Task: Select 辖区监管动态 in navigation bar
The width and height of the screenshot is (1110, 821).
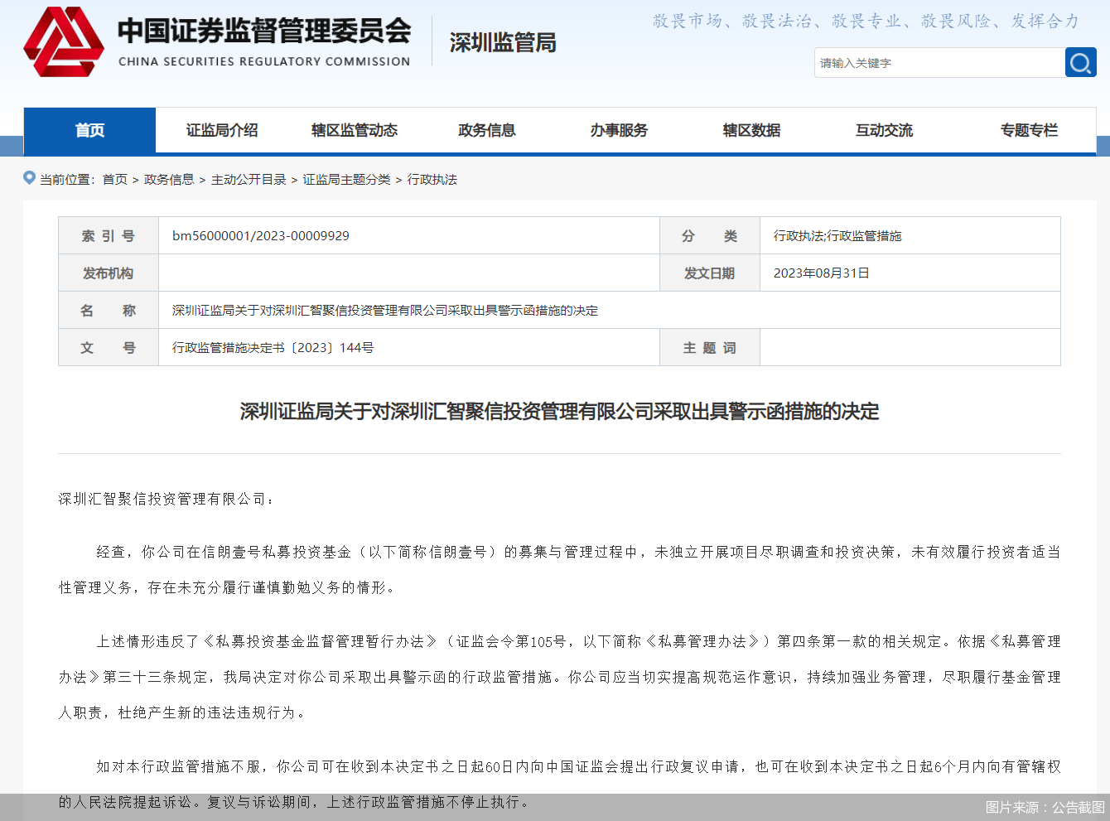Action: point(355,130)
